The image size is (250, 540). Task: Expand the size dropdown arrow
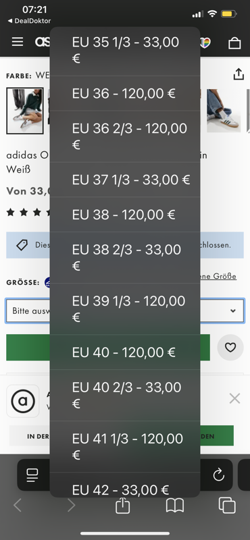(233, 310)
